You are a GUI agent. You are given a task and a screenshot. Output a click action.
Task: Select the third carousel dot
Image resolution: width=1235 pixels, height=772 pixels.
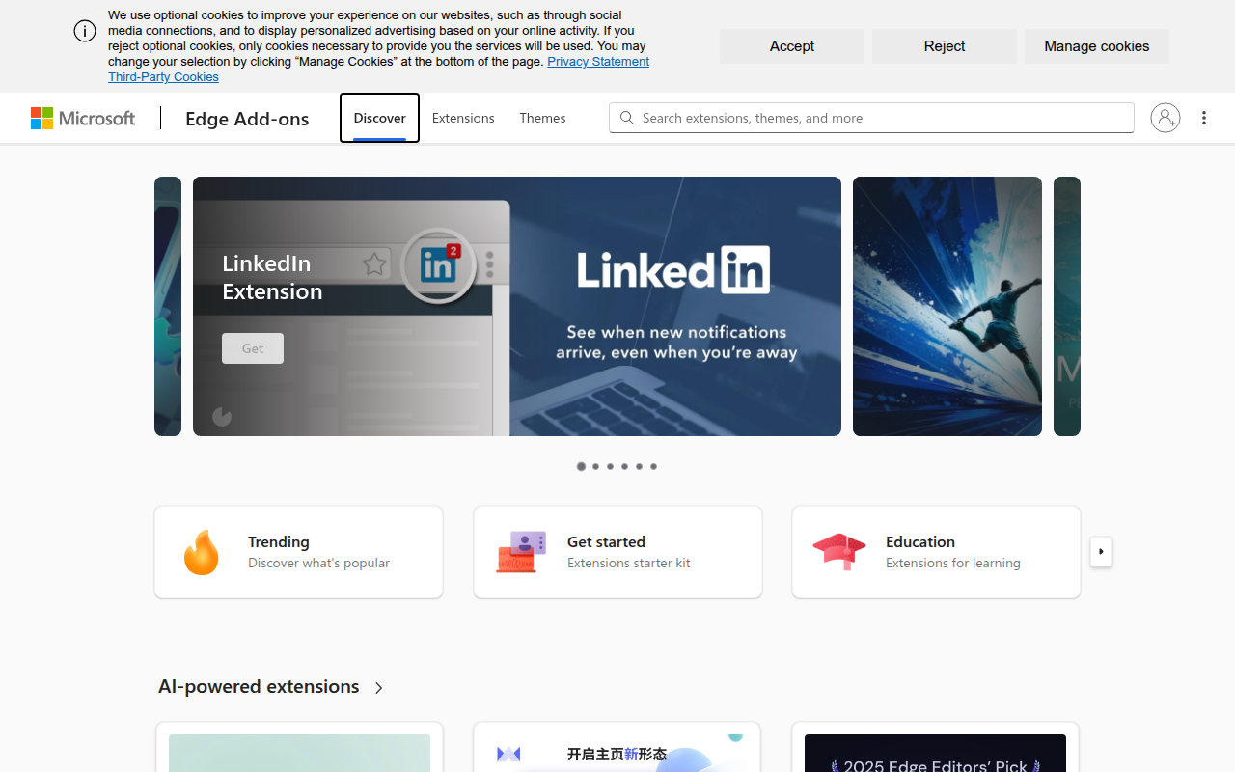(610, 466)
